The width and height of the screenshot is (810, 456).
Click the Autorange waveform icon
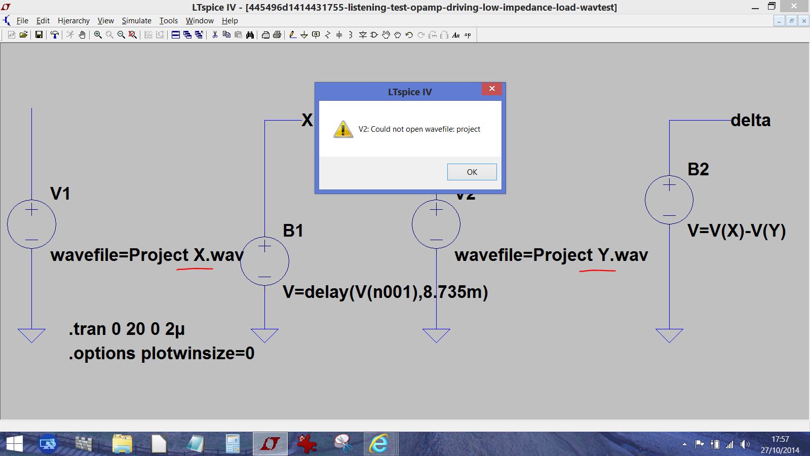point(148,34)
